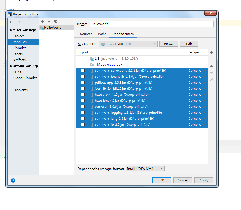The image size is (241, 210).
Task: Click the pdfbox-app jar library icon
Action: click(x=92, y=83)
